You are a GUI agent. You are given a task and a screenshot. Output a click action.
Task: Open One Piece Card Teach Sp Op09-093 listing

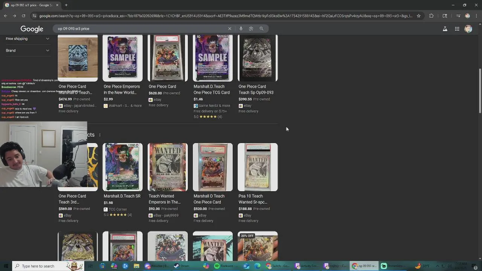click(x=256, y=90)
